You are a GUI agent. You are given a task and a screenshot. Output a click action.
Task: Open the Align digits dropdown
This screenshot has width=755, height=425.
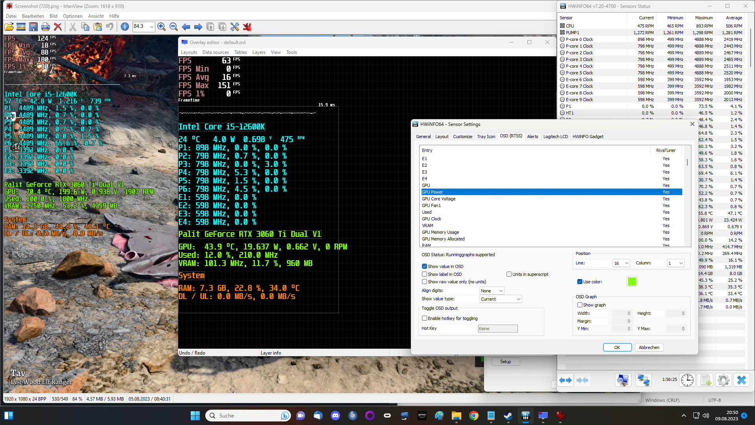tap(492, 291)
